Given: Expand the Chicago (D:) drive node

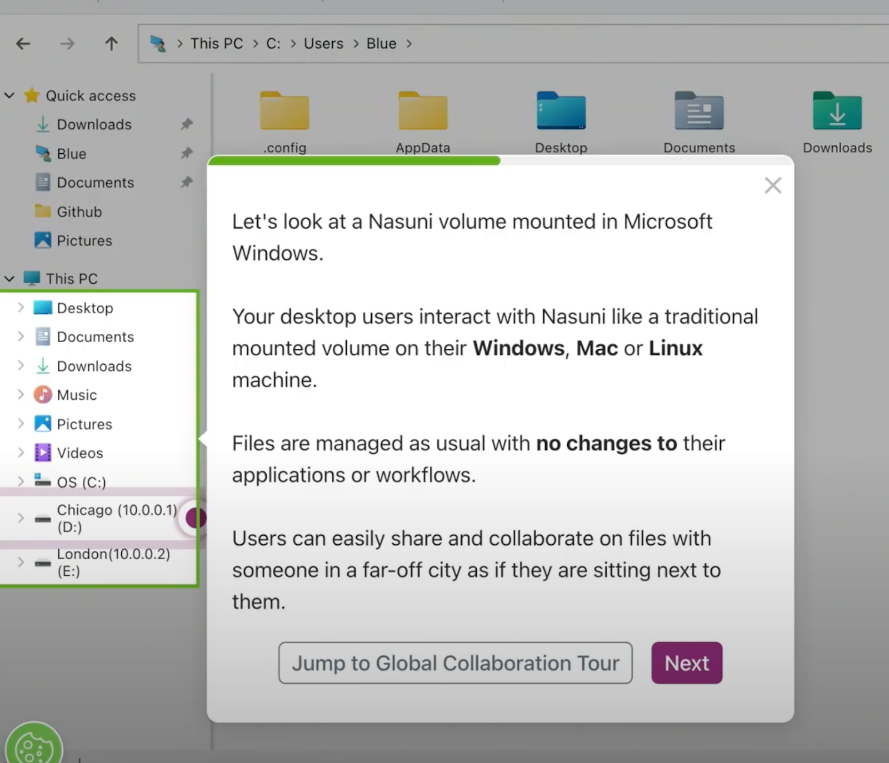Looking at the screenshot, I should [21, 518].
